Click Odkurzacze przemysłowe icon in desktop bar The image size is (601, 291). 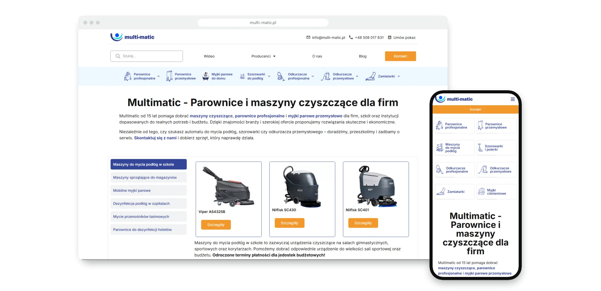326,76
